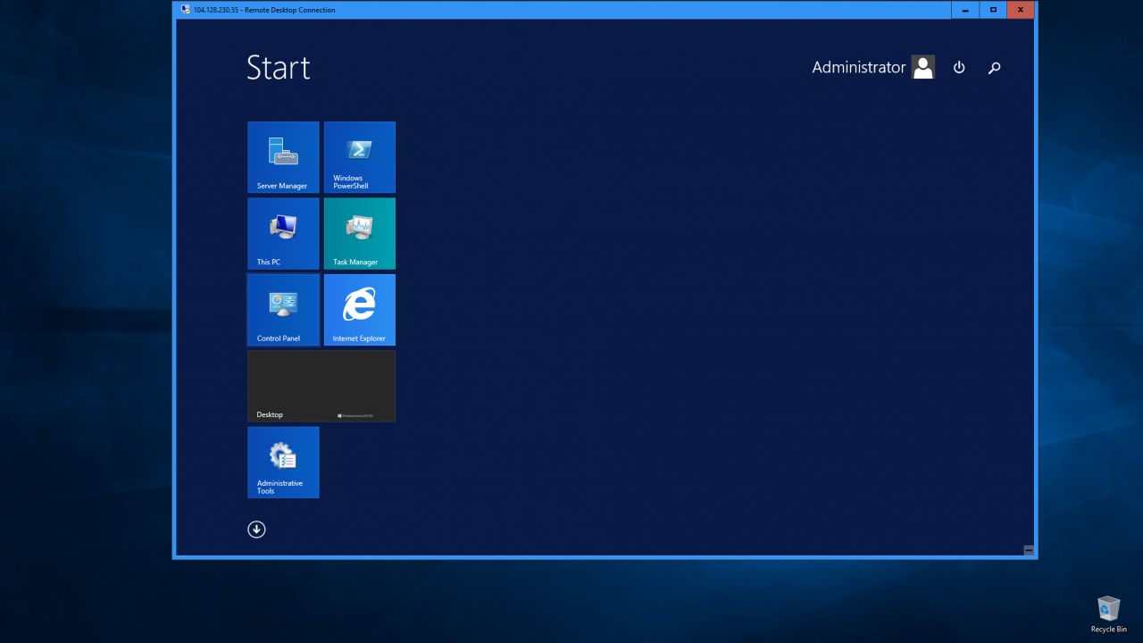
Task: Click the user avatar picture
Action: [x=923, y=68]
